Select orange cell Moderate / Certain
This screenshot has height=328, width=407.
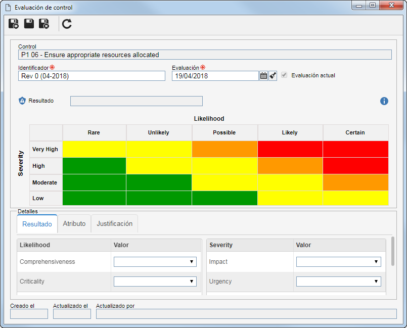(x=355, y=182)
